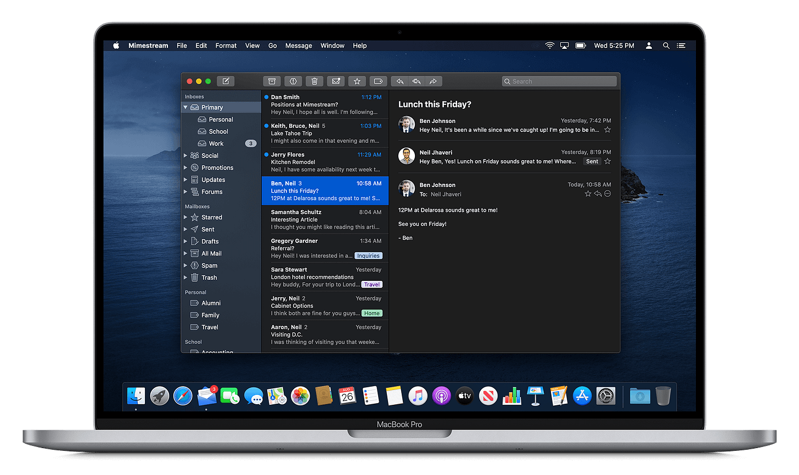
Task: Toggle star on conversation using toolbar star
Action: pyautogui.click(x=357, y=81)
